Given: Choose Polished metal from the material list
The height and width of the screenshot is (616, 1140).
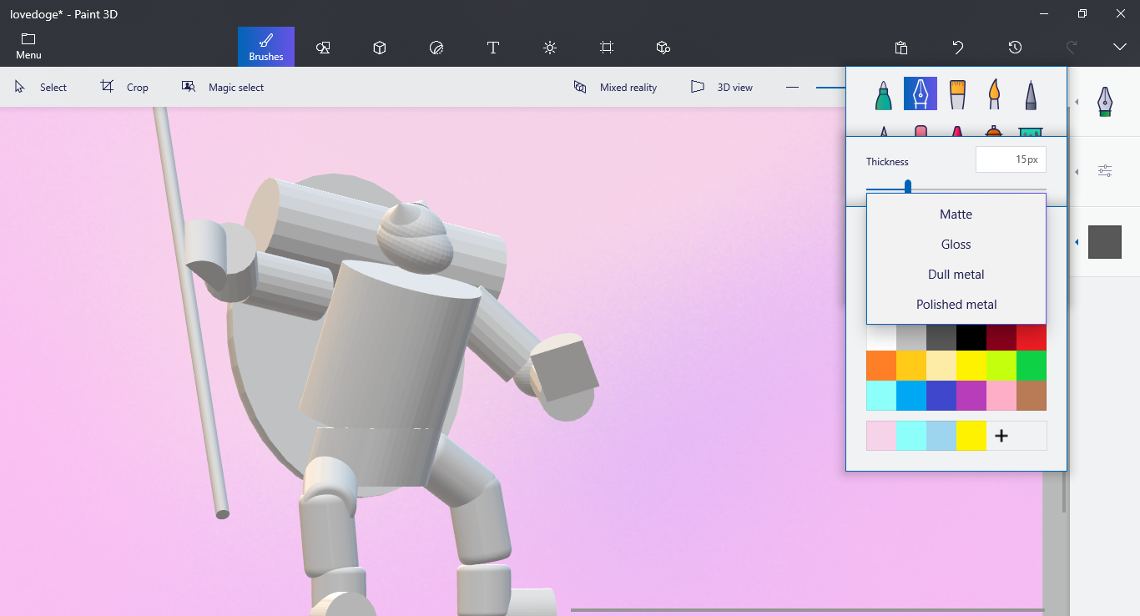Looking at the screenshot, I should (x=956, y=305).
